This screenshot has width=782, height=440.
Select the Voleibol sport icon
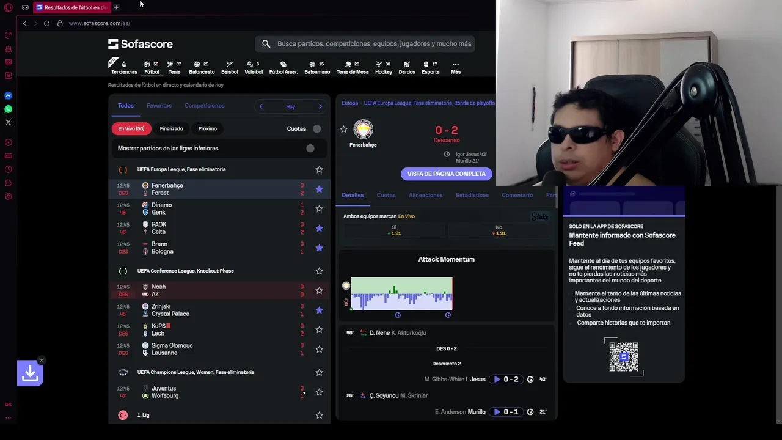(x=254, y=67)
